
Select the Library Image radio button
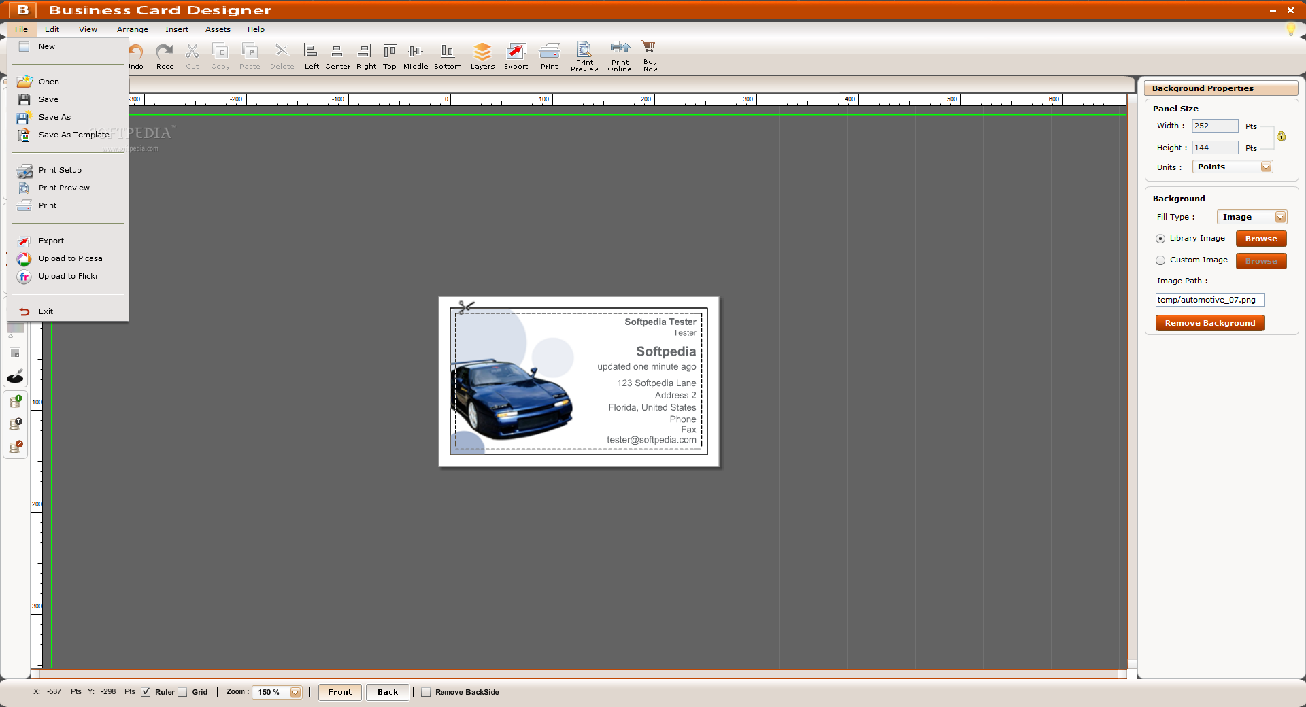coord(1160,239)
